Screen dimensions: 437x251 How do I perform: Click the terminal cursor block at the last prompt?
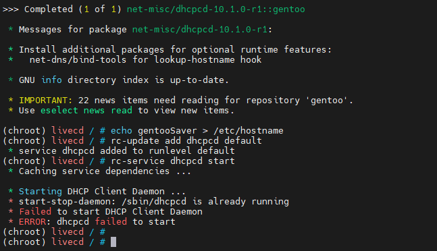coord(113,242)
